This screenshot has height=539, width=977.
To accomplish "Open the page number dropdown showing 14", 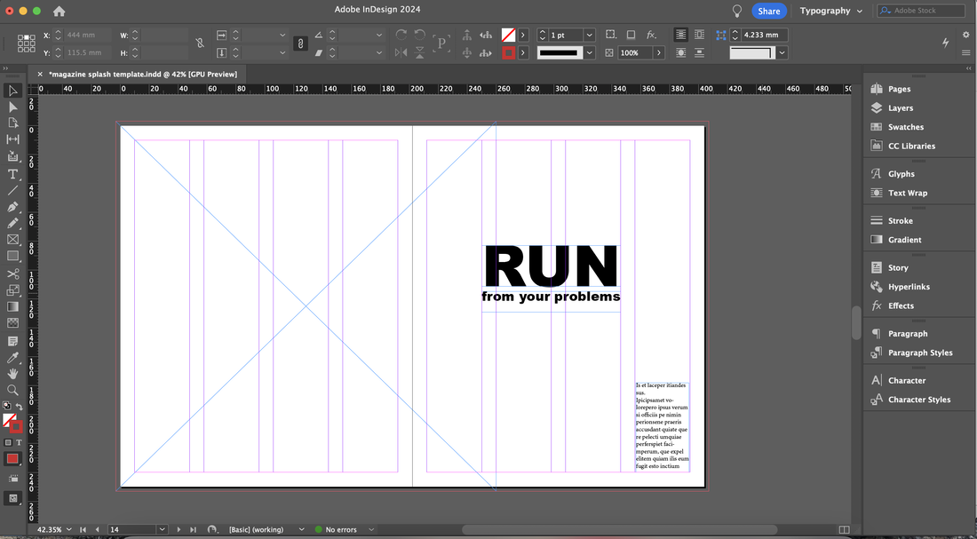I will point(163,529).
